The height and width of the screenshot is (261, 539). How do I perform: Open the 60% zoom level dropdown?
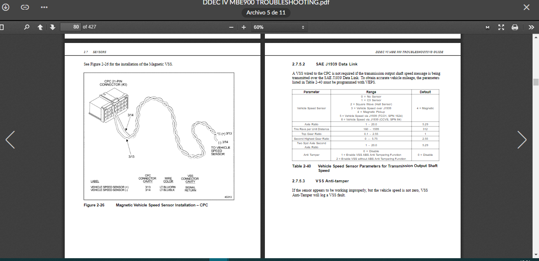click(279, 27)
